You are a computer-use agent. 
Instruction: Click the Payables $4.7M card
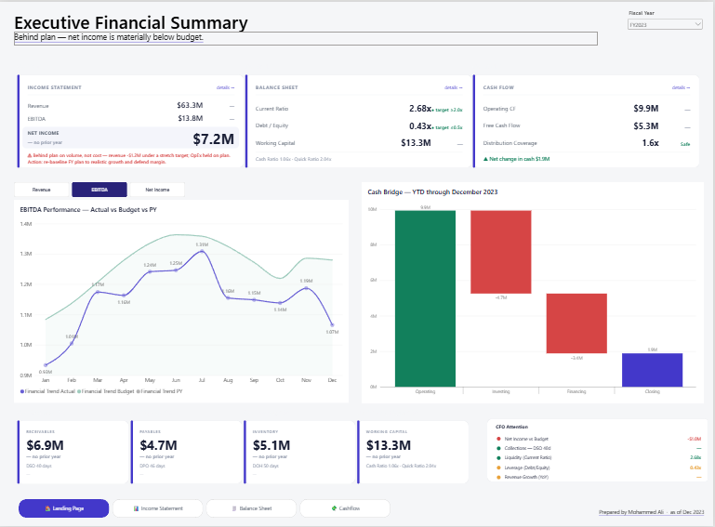click(186, 452)
